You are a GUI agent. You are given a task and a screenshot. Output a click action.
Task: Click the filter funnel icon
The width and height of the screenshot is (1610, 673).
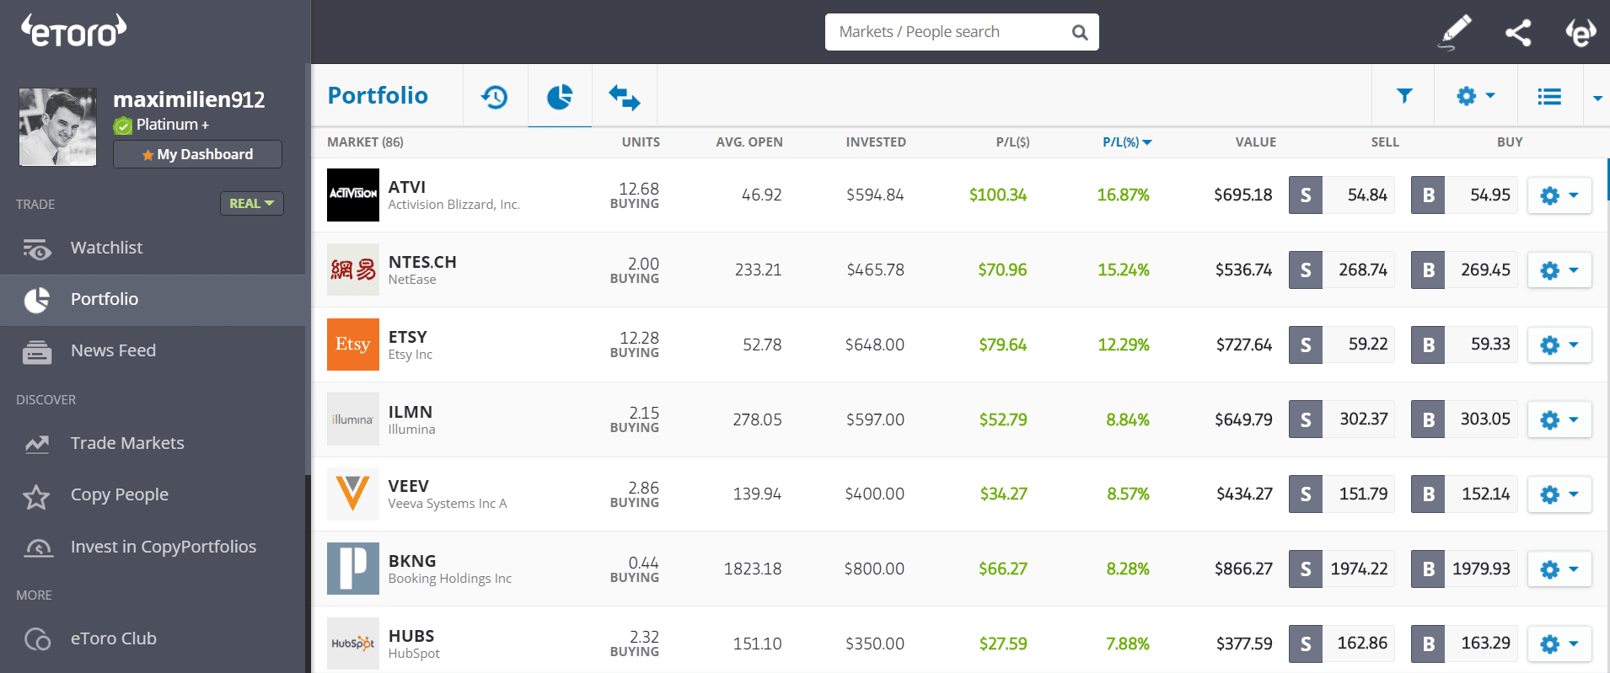point(1404,96)
